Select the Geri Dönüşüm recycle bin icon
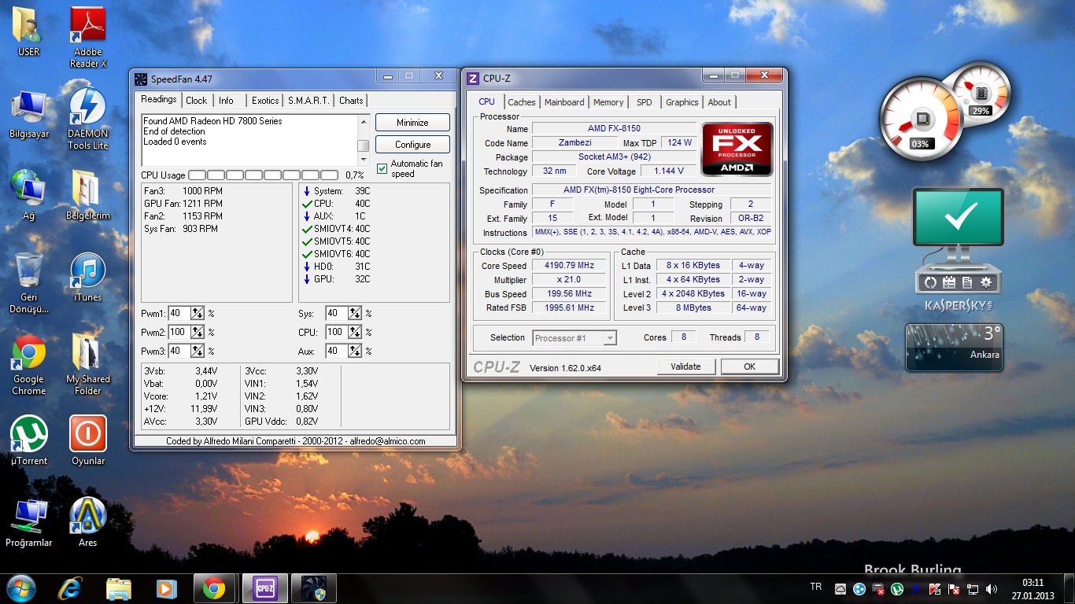Viewport: 1075px width, 604px height. 28,283
